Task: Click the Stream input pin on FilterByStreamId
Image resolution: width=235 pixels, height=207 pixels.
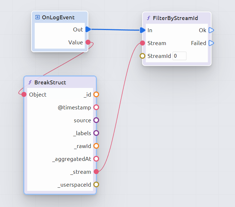Action: coord(142,43)
